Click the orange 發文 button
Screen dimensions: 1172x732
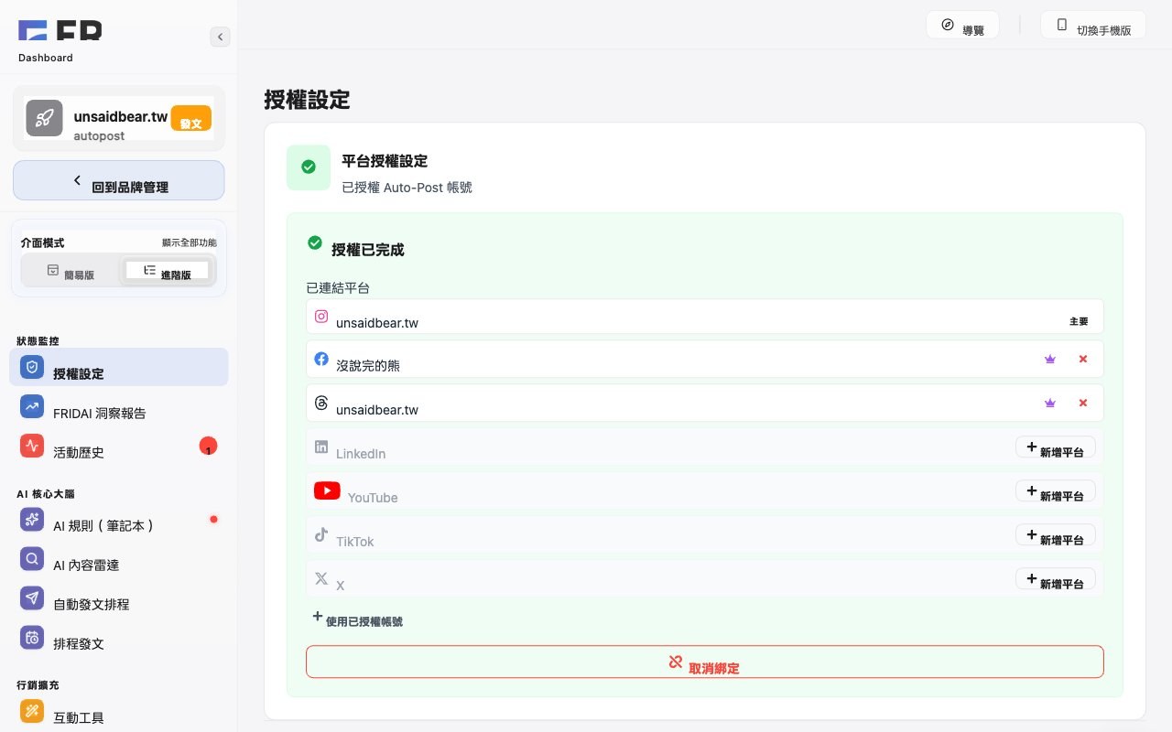tap(191, 118)
